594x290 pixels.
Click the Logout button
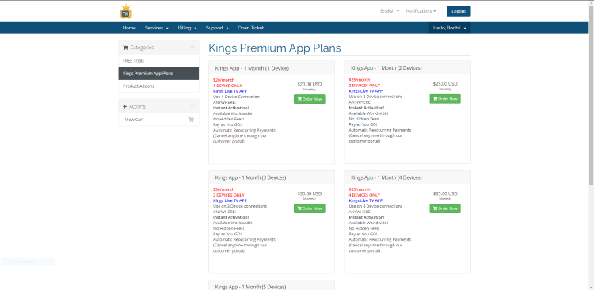point(459,11)
